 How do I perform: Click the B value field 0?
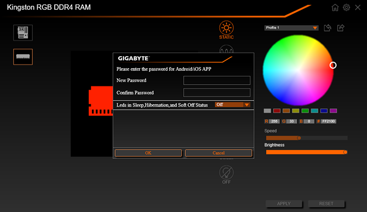click(309, 121)
